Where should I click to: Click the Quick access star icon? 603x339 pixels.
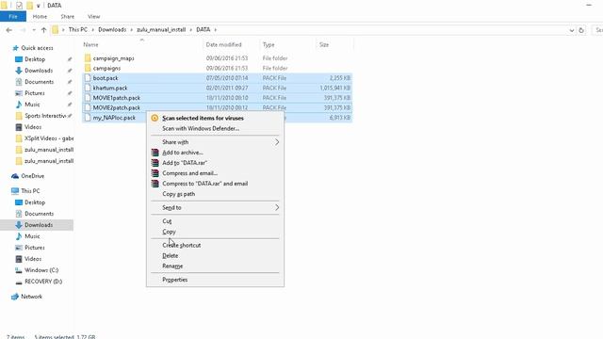15,48
